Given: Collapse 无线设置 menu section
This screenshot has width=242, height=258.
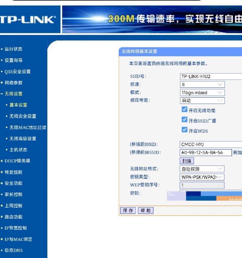Looking at the screenshot, I should coord(13,94).
